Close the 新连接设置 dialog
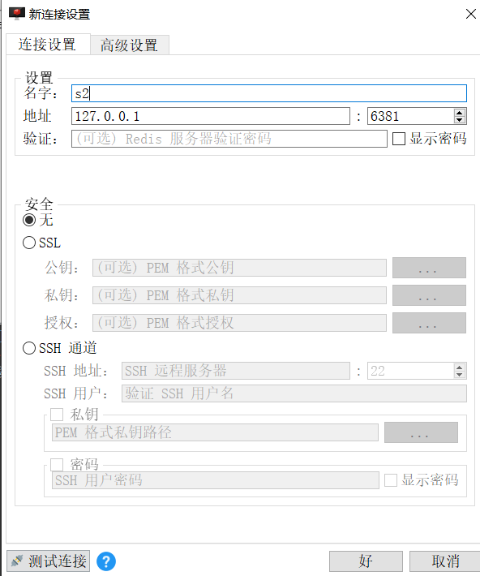Image resolution: width=480 pixels, height=576 pixels. (x=470, y=14)
